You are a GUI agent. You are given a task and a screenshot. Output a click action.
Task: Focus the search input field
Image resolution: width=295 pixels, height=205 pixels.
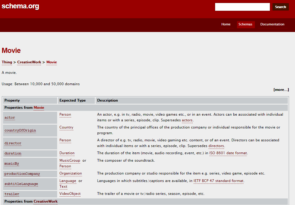pos(242,7)
